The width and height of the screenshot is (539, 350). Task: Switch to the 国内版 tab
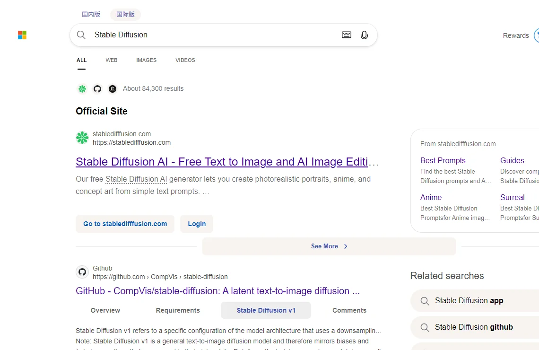91,15
